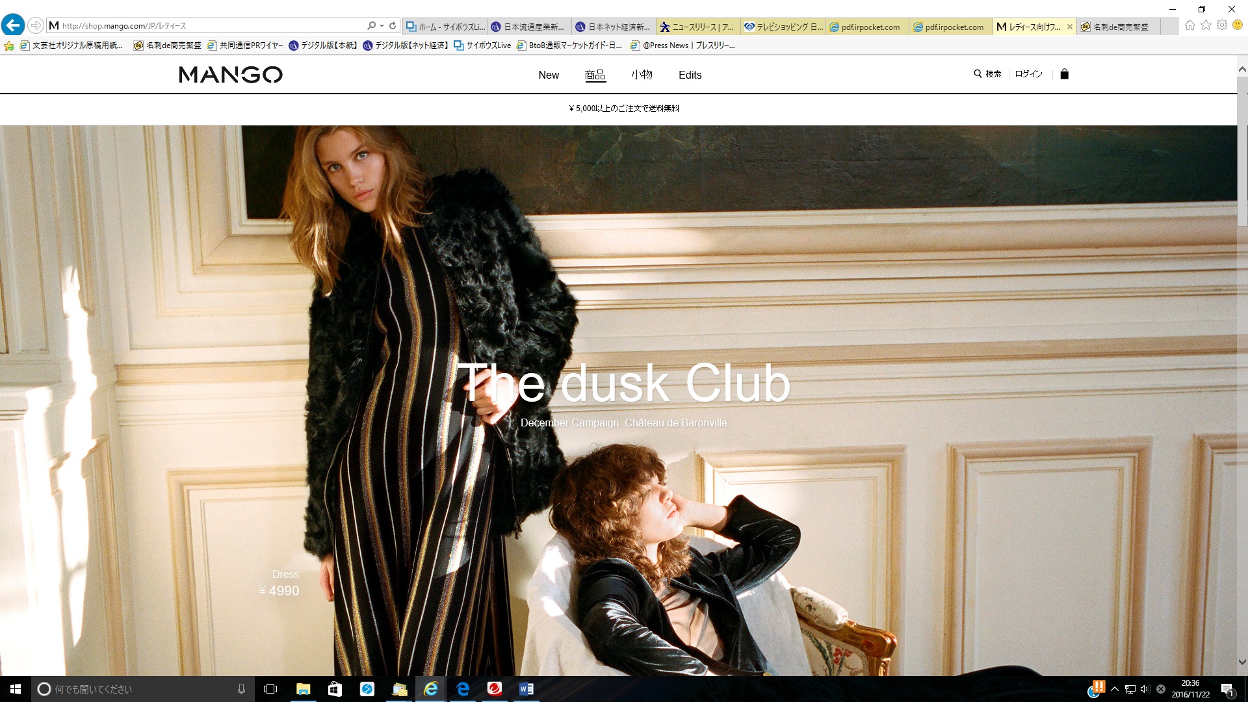
Task: Open the 商品 menu
Action: (x=595, y=75)
